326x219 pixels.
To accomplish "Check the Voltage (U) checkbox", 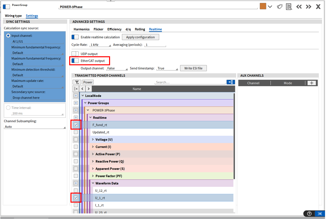I will [76, 139].
